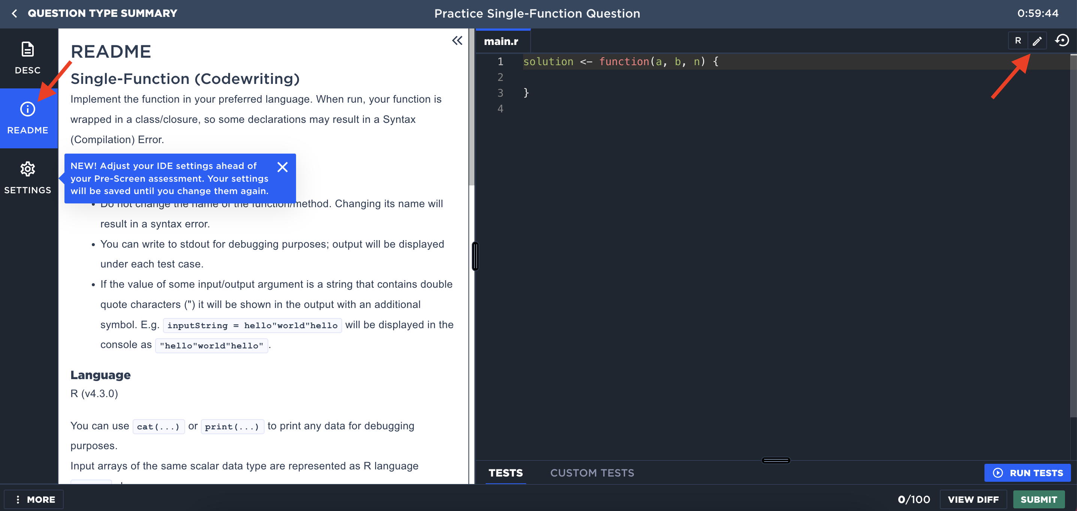Open the R language selector
The image size is (1077, 511).
click(x=1018, y=41)
